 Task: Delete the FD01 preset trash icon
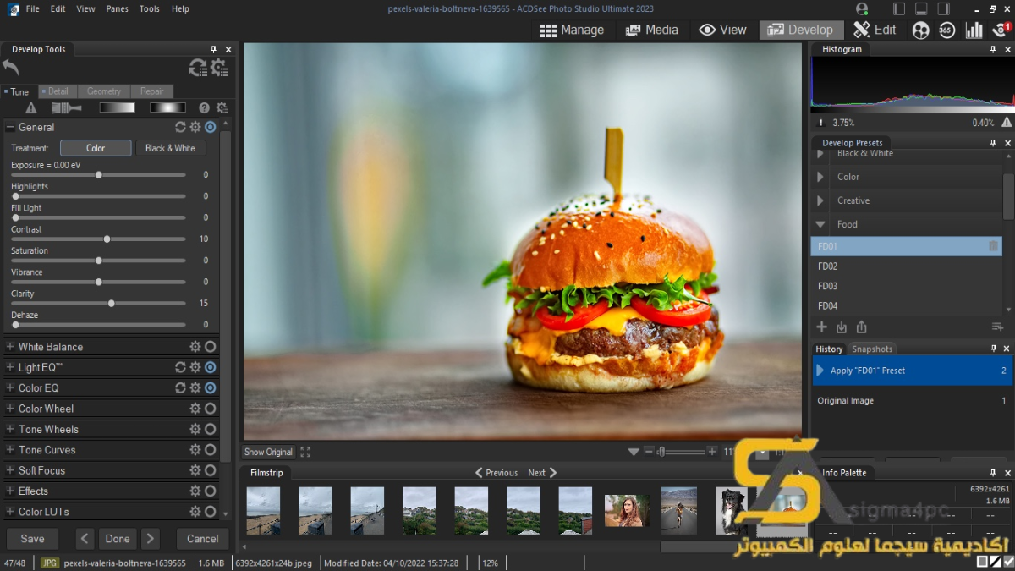[993, 246]
